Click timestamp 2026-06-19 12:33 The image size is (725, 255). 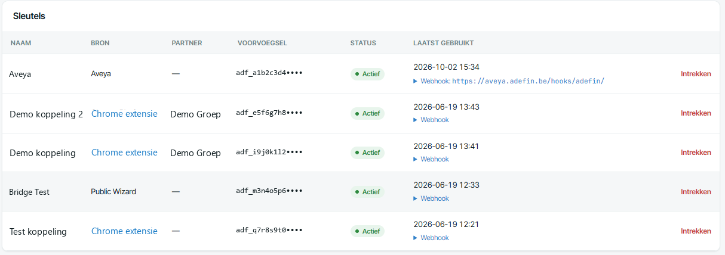coord(446,185)
